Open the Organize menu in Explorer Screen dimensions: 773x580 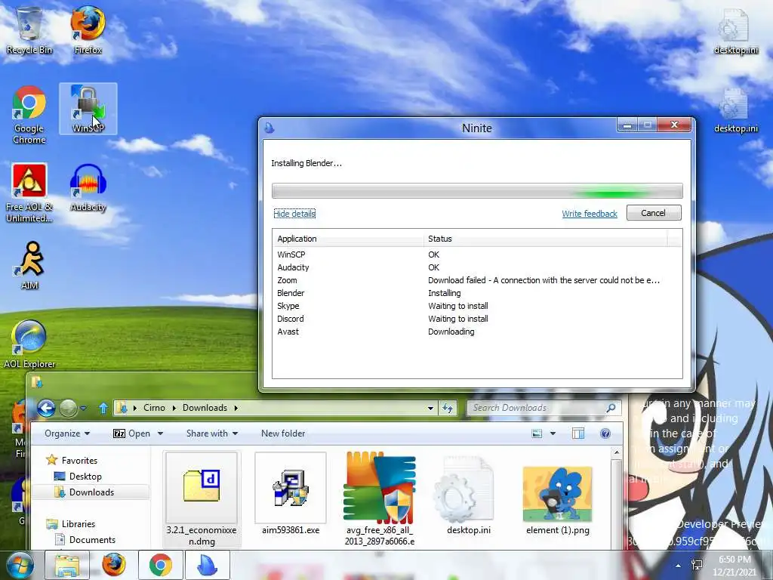tap(67, 433)
